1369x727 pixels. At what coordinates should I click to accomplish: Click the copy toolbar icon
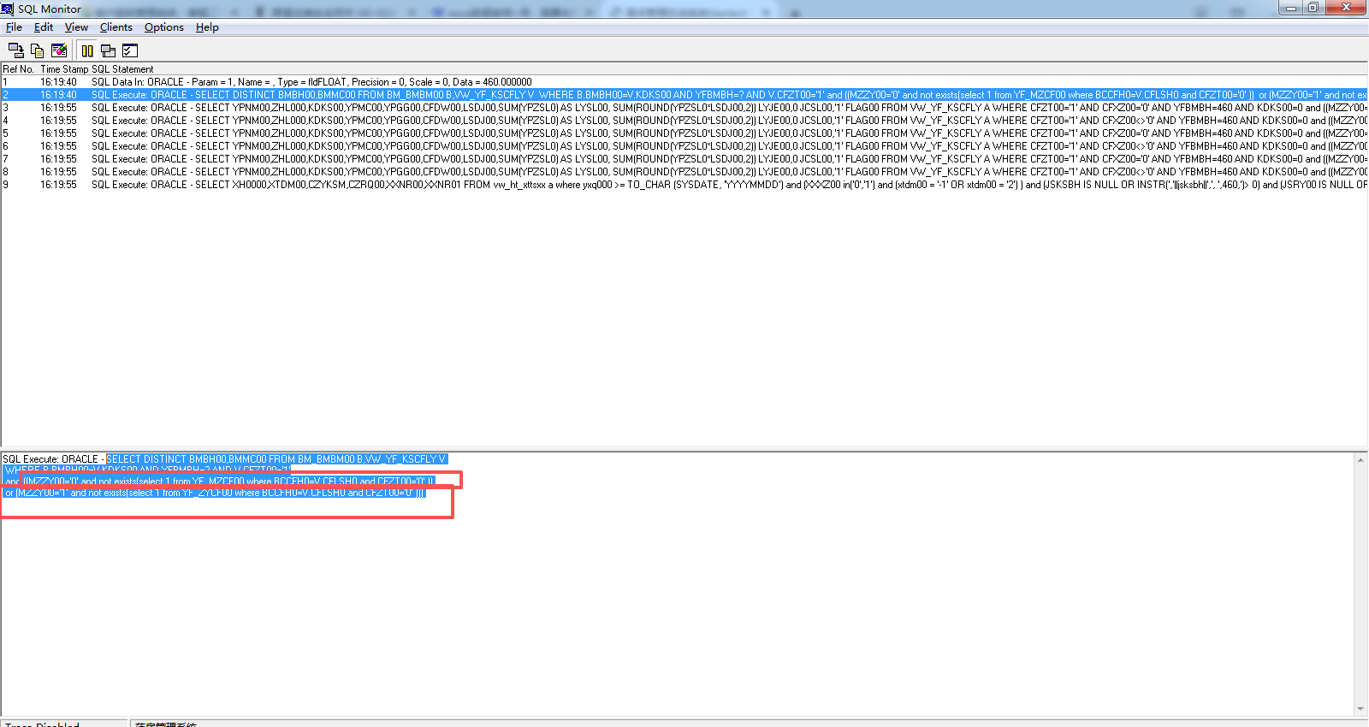tap(37, 50)
